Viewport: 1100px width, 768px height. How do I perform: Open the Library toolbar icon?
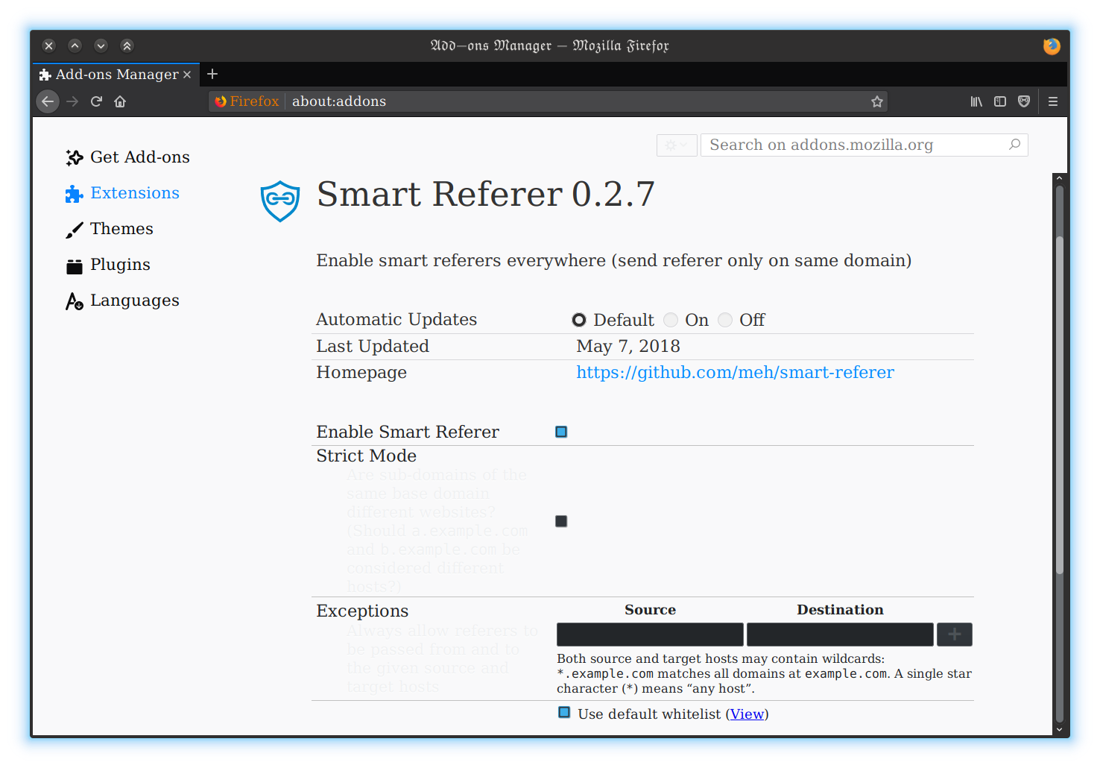(x=976, y=101)
